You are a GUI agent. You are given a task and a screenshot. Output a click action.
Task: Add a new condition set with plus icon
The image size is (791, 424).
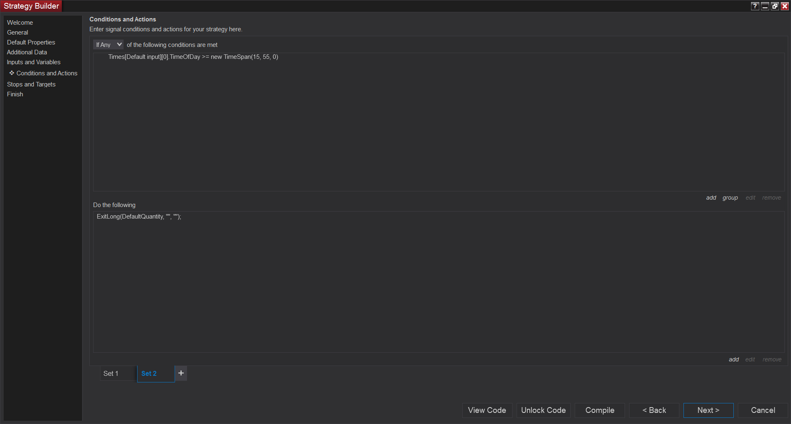pos(181,373)
